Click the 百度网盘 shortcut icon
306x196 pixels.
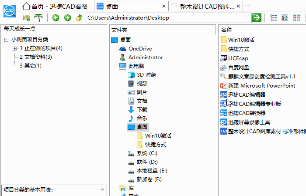tap(224, 67)
